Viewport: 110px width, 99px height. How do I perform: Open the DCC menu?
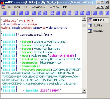[25, 7]
